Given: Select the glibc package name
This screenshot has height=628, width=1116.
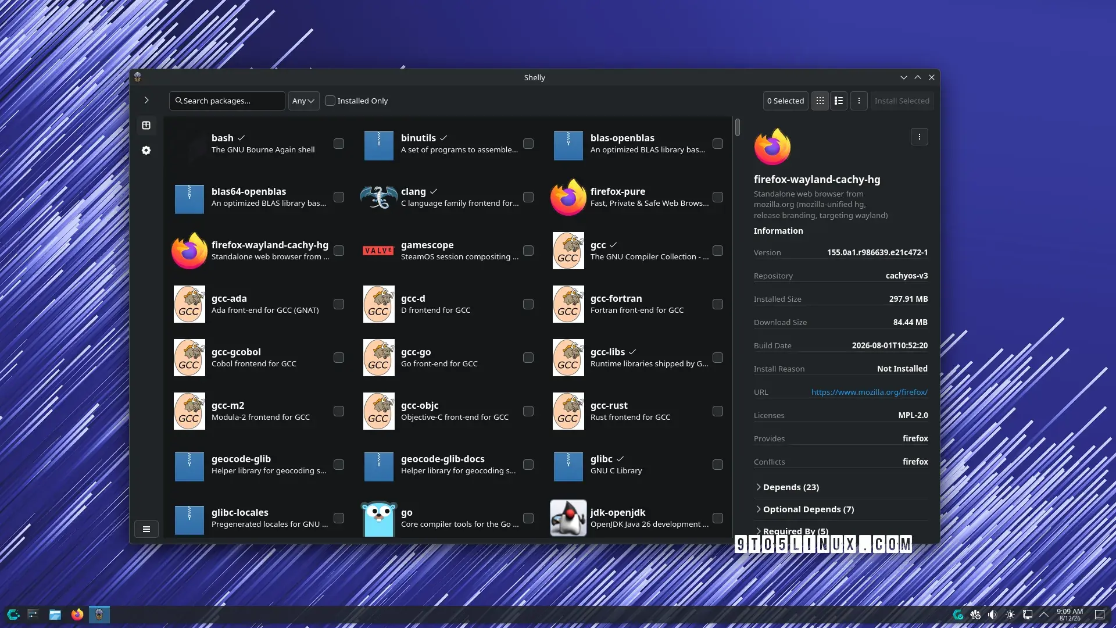Looking at the screenshot, I should coord(602,459).
